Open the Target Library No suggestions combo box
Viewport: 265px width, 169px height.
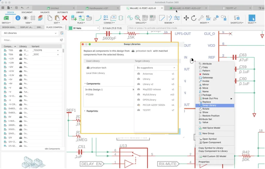(x=156, y=68)
